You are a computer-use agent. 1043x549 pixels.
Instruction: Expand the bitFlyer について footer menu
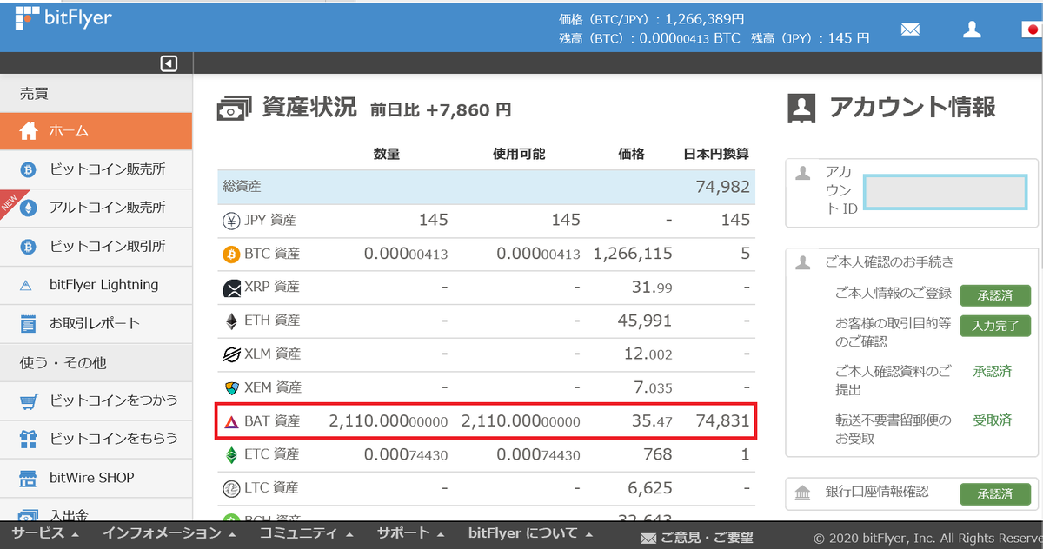(531, 533)
